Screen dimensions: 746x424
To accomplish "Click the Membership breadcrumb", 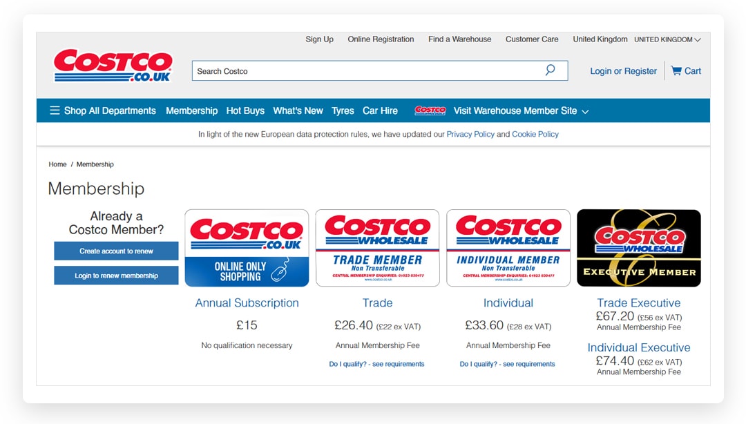I will tap(95, 164).
